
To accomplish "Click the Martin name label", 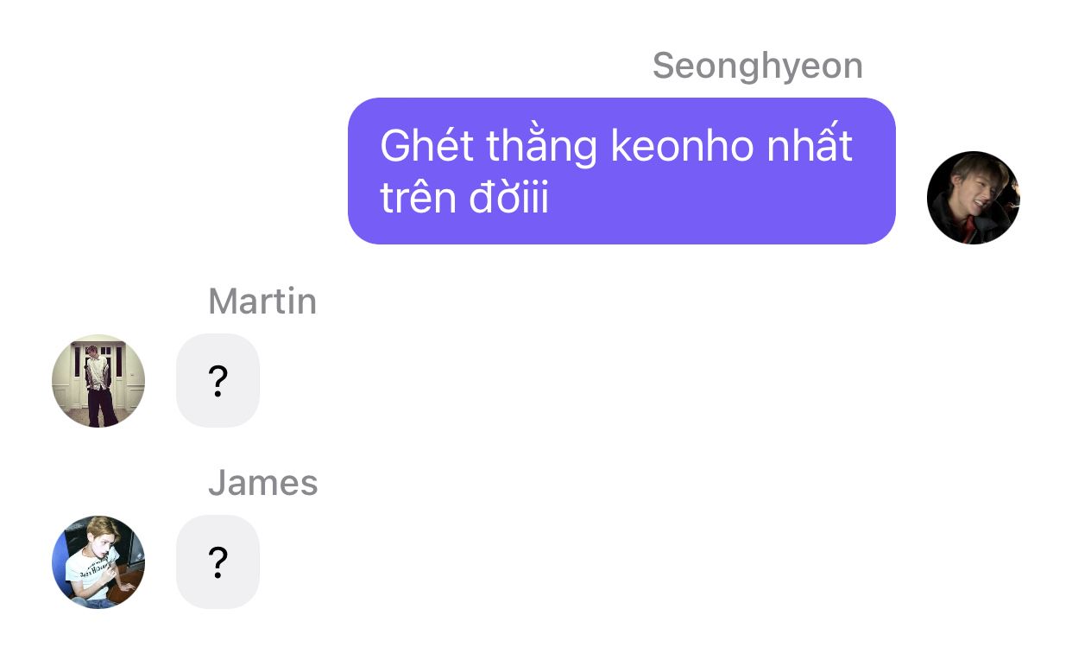I will click(x=262, y=302).
